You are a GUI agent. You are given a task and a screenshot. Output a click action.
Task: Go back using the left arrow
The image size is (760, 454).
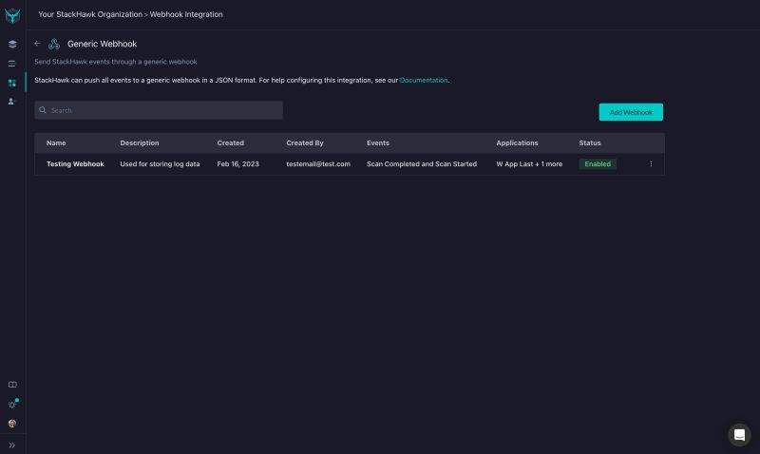[x=37, y=43]
